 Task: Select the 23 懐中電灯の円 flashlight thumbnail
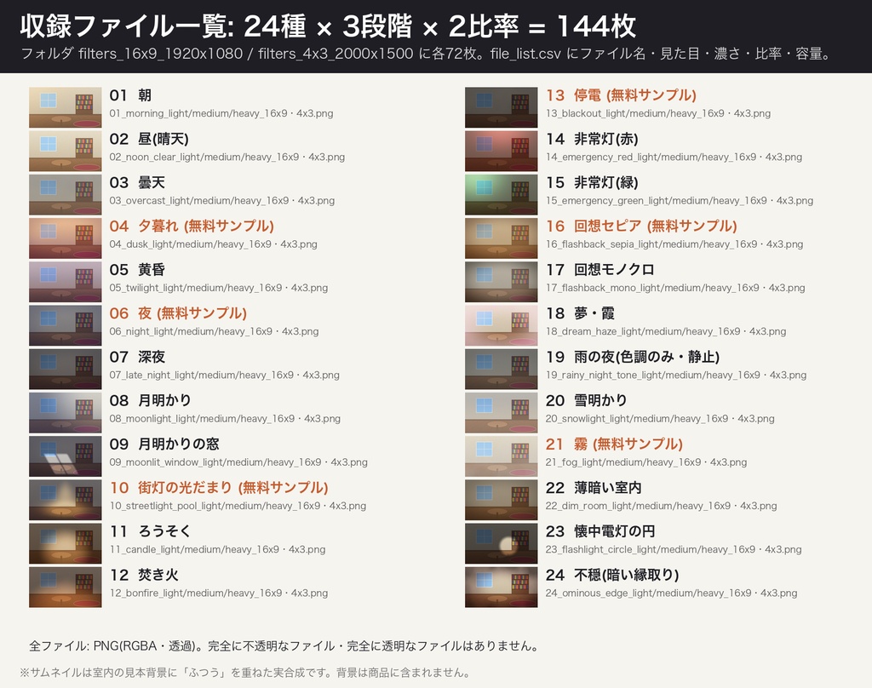501,544
